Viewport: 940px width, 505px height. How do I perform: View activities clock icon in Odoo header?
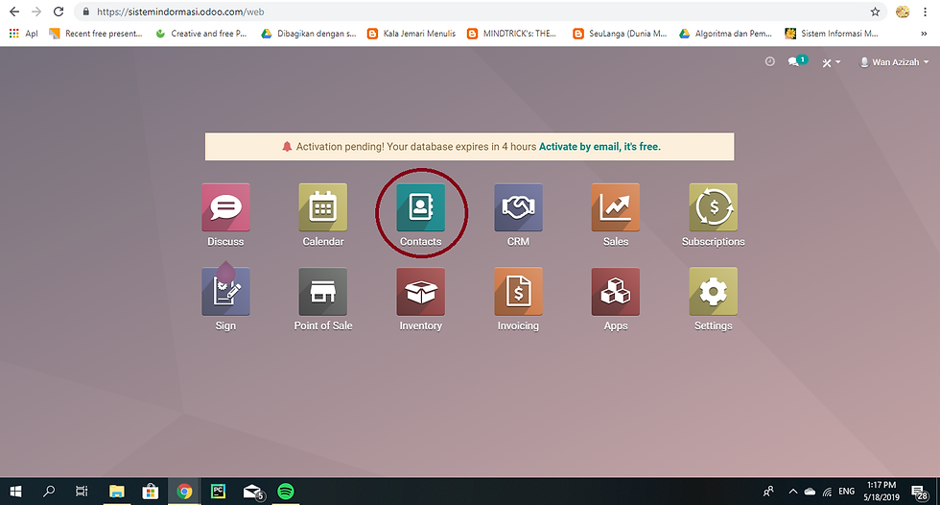[x=769, y=61]
